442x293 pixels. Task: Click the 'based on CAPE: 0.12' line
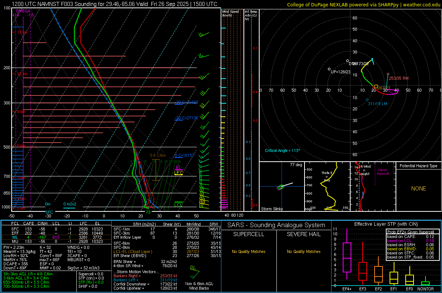point(411,236)
